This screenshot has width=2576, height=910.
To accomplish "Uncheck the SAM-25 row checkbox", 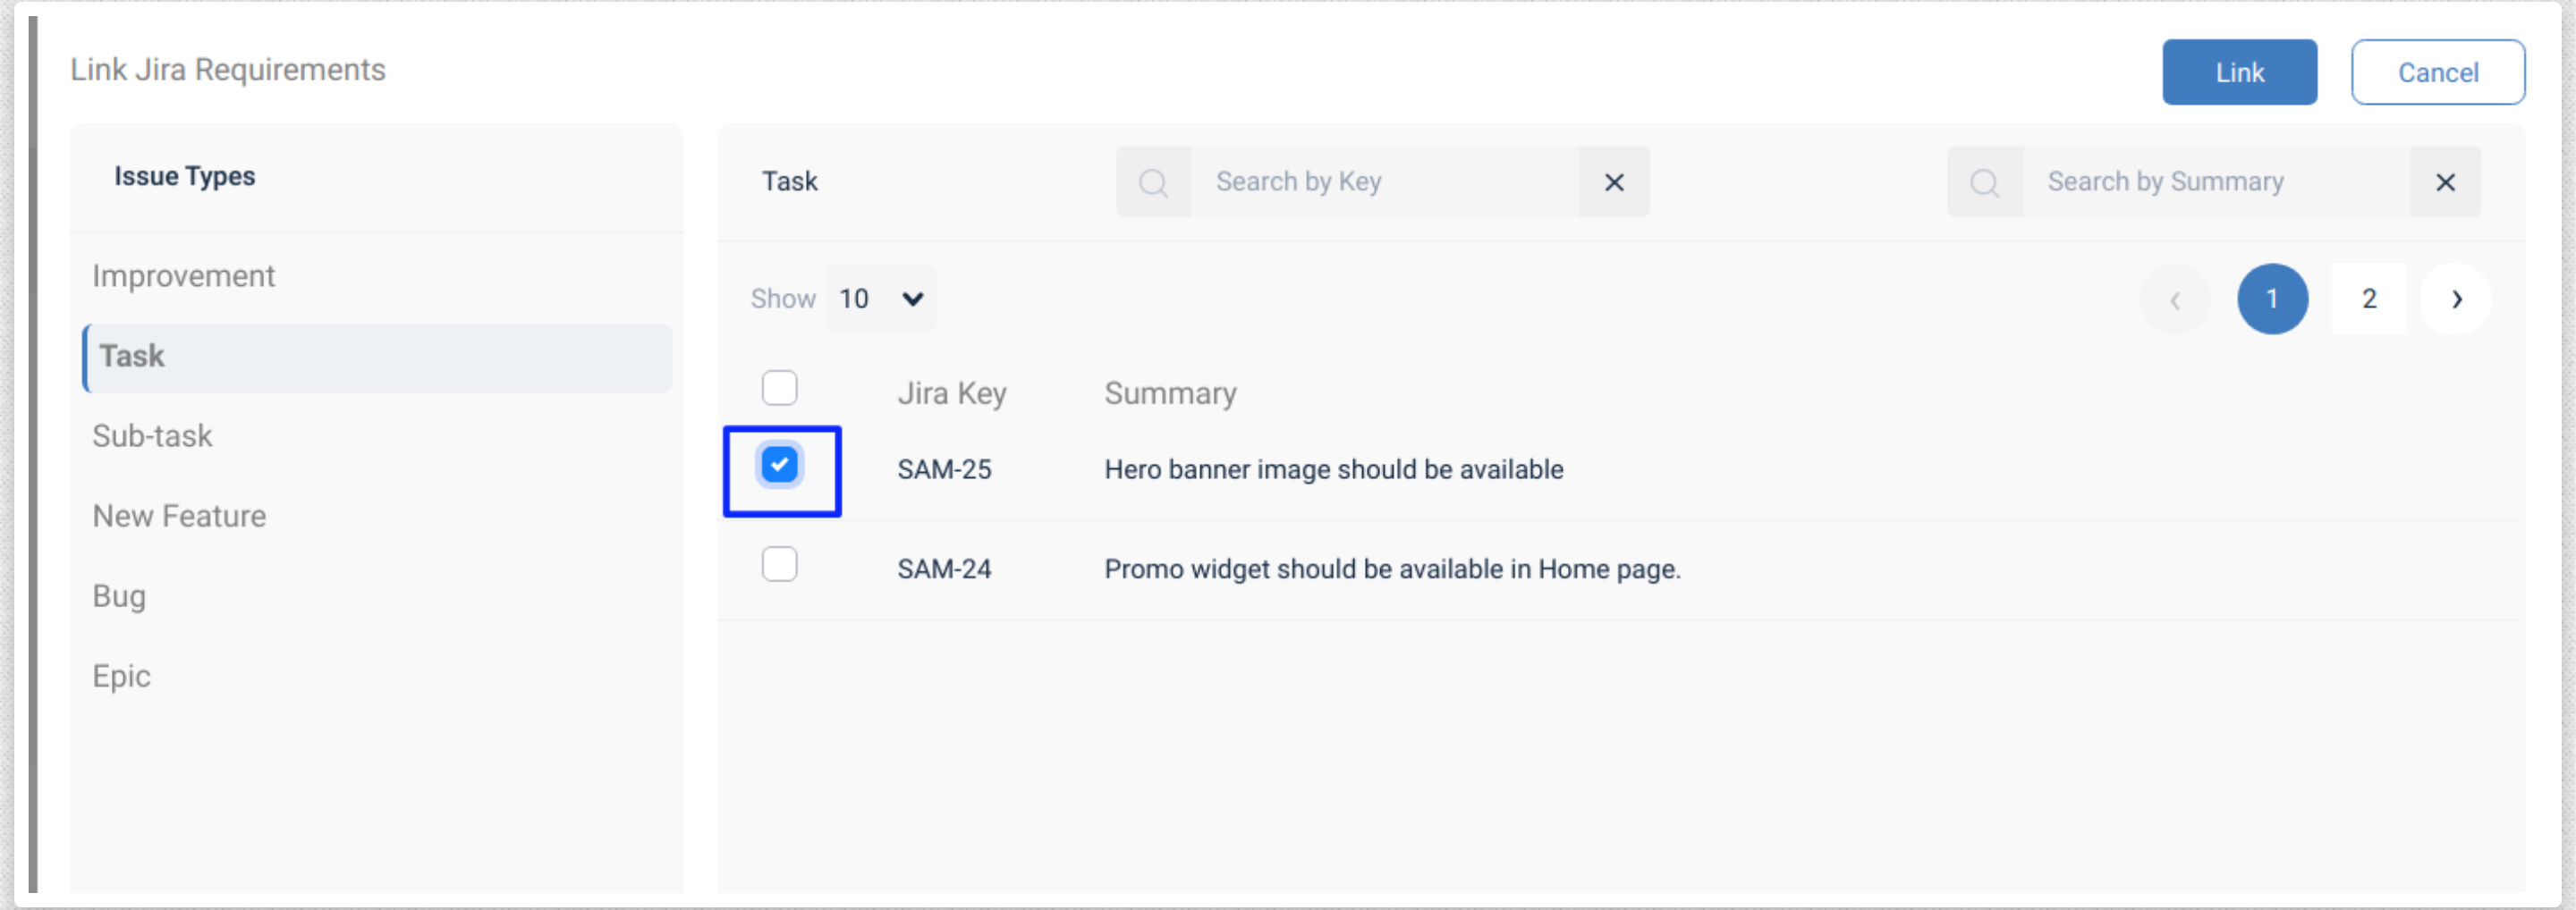I will pos(779,465).
